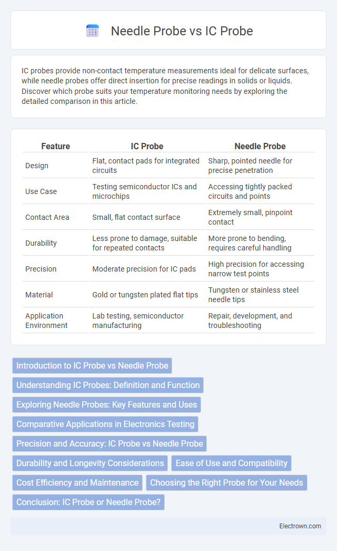The image size is (337, 551).
Task: Click the Needle Probe vs IC Probe title
Action: [x=182, y=31]
